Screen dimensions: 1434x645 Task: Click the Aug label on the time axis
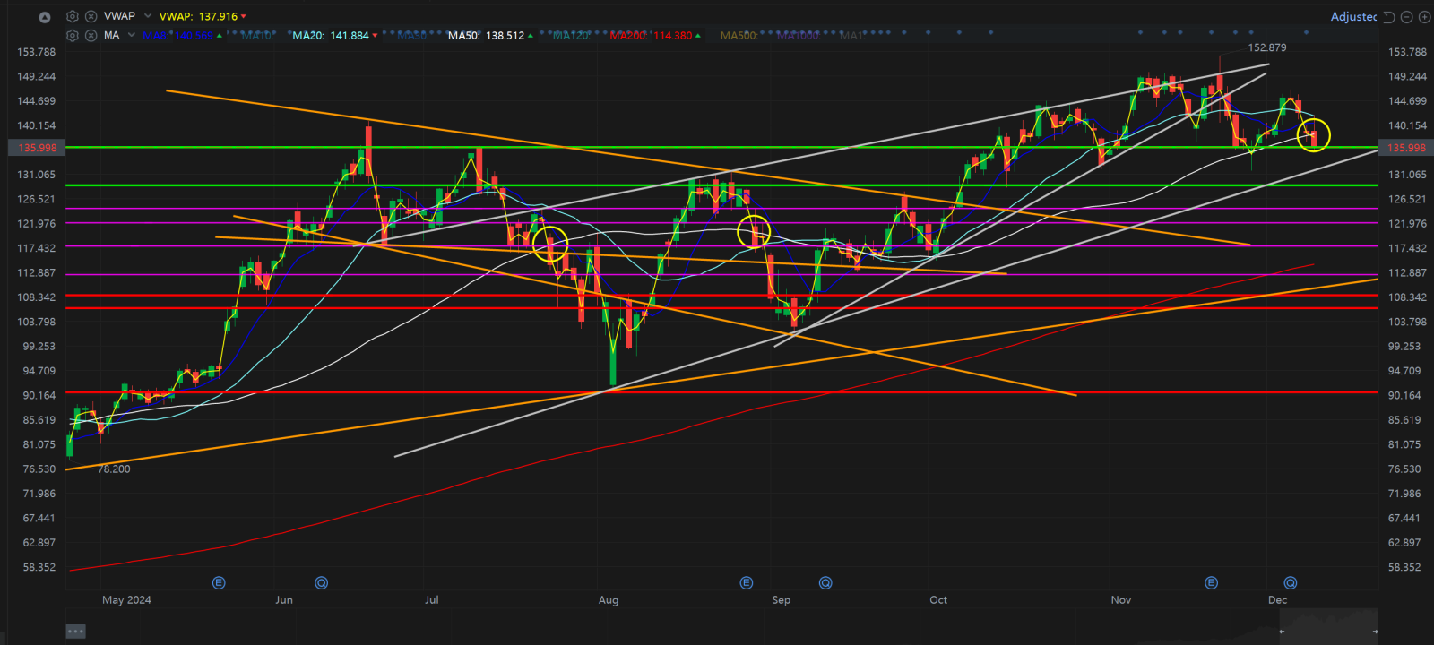[609, 600]
